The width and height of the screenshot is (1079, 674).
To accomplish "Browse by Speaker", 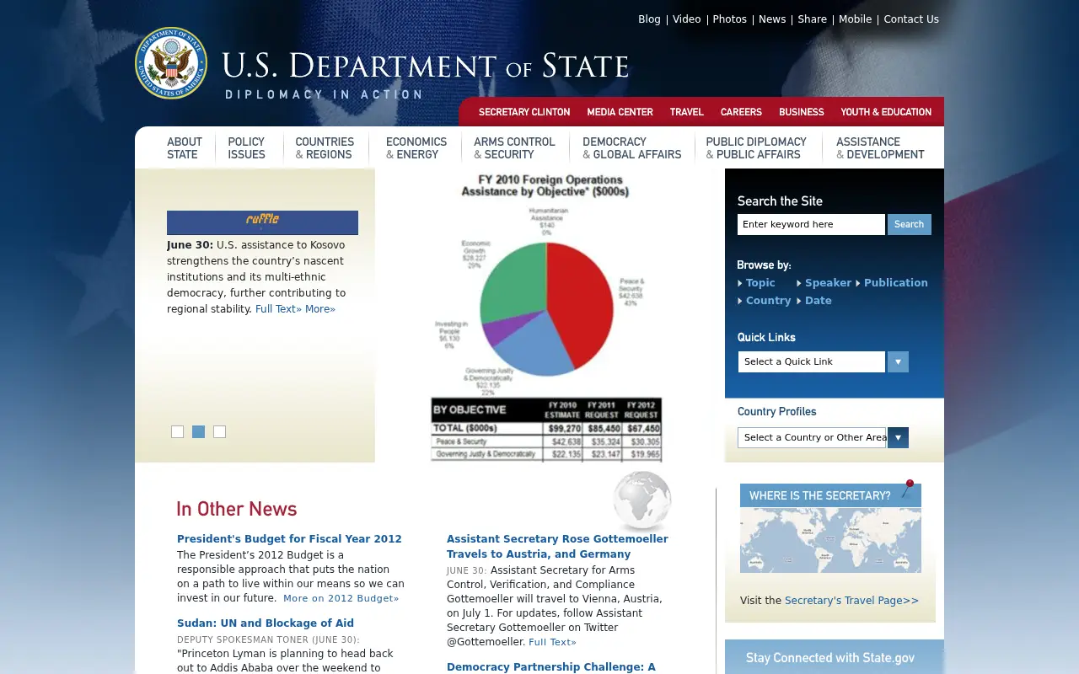I will [828, 283].
